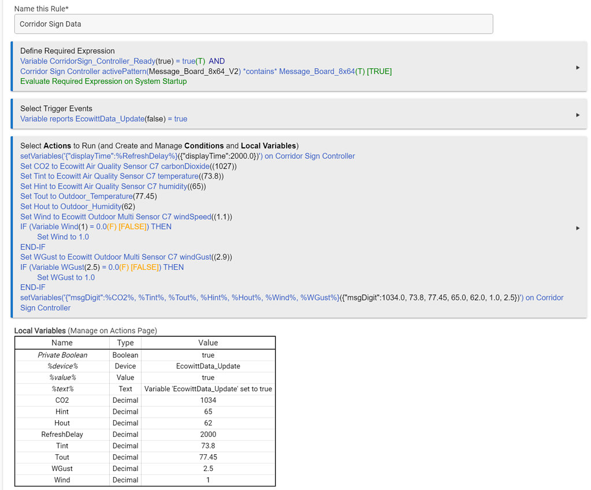The image size is (591, 490).
Task: Select the 'Set WGust to Ecowitt' windGust action
Action: click(126, 257)
